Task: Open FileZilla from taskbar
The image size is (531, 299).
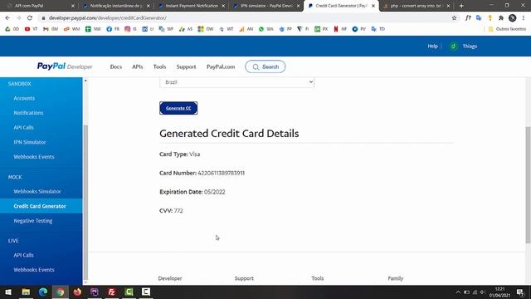Action: (x=111, y=292)
